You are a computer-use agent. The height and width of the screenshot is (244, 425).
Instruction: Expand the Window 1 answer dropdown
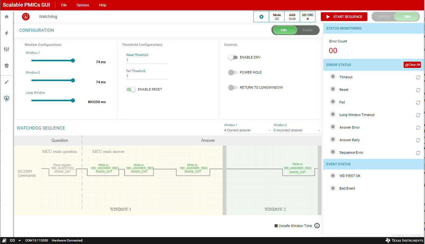pyautogui.click(x=248, y=130)
